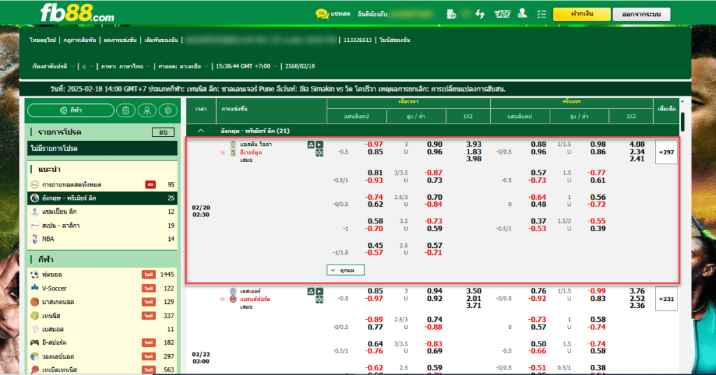Click the V-Soccer icon
716x375 pixels.
coord(34,288)
